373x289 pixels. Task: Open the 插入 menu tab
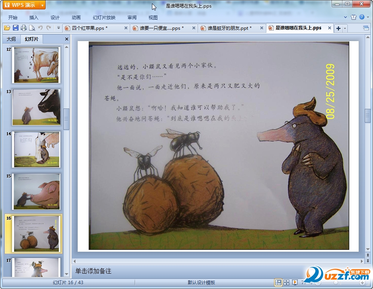(x=34, y=17)
